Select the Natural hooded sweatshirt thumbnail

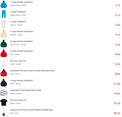(x=4, y=34)
